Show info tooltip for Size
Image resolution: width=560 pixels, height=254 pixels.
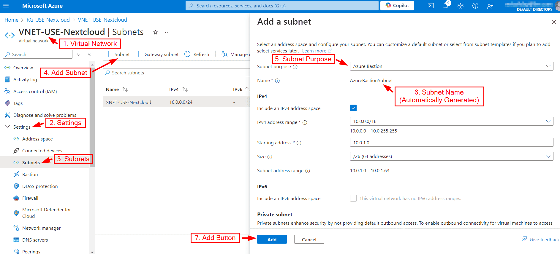pyautogui.click(x=270, y=157)
